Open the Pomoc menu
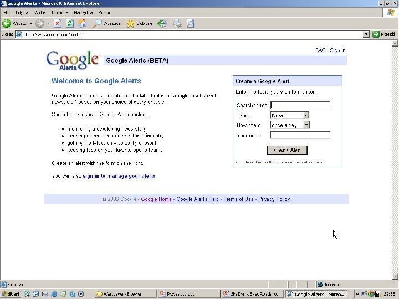 105,12
